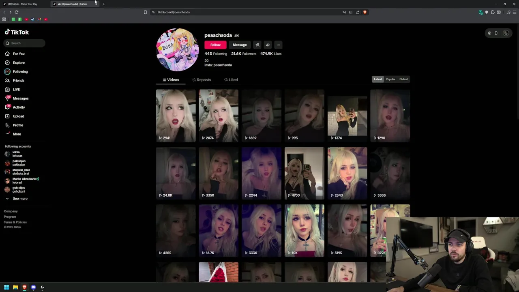Open the leksa followed account
Viewport: 519px width, 292px height.
click(x=14, y=154)
